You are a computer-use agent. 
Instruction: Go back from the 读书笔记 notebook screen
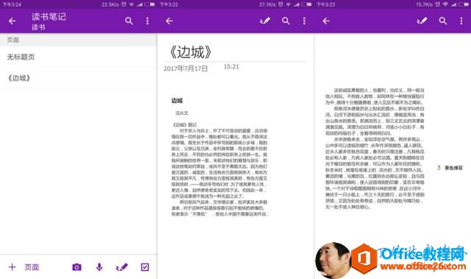tap(13, 21)
